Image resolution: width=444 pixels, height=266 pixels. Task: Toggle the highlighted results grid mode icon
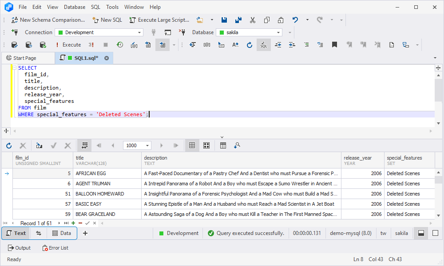pyautogui.click(x=163, y=45)
